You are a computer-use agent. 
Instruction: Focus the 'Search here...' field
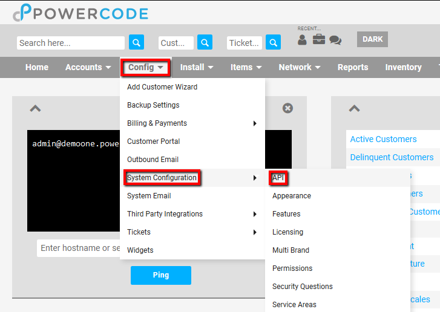point(71,43)
